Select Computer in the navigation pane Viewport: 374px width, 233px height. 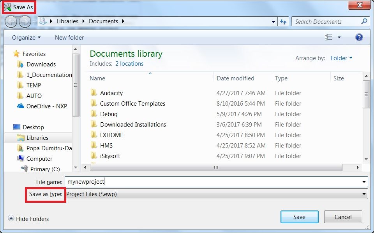tap(39, 158)
